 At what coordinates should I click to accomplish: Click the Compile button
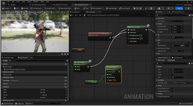coord(6,8)
